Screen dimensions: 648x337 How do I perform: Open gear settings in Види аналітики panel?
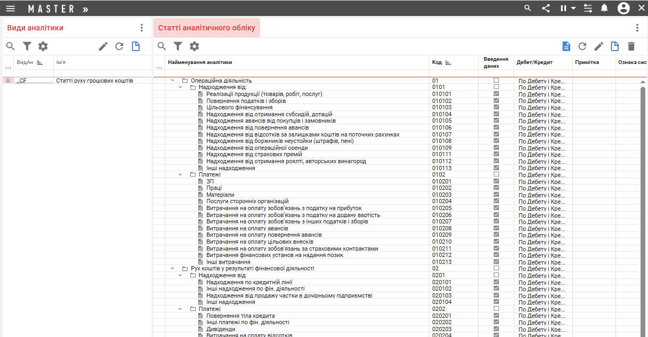click(43, 46)
